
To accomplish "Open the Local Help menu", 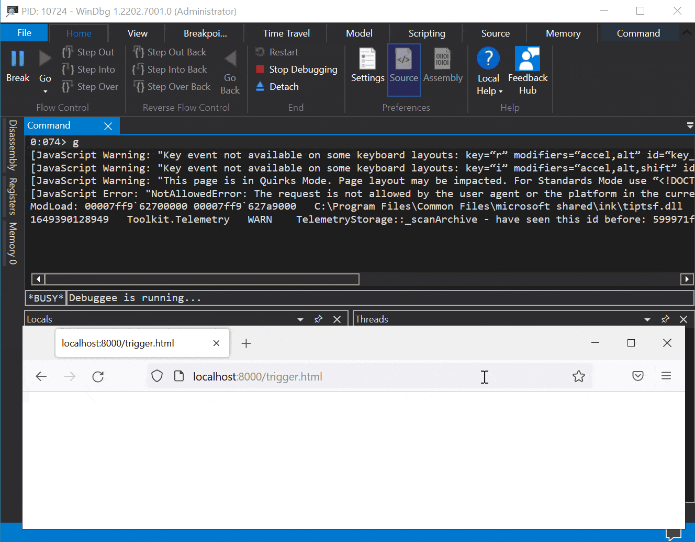I will coord(489,71).
